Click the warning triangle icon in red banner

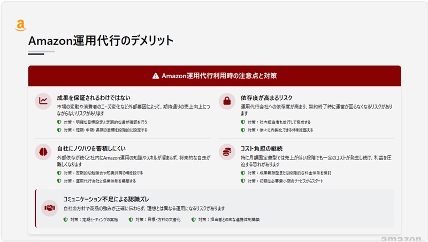(x=156, y=75)
